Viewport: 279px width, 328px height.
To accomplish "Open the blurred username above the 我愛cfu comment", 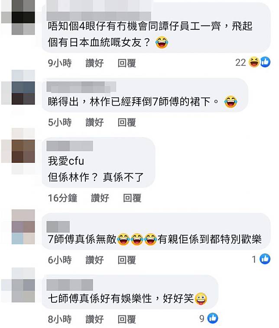I will (70, 146).
